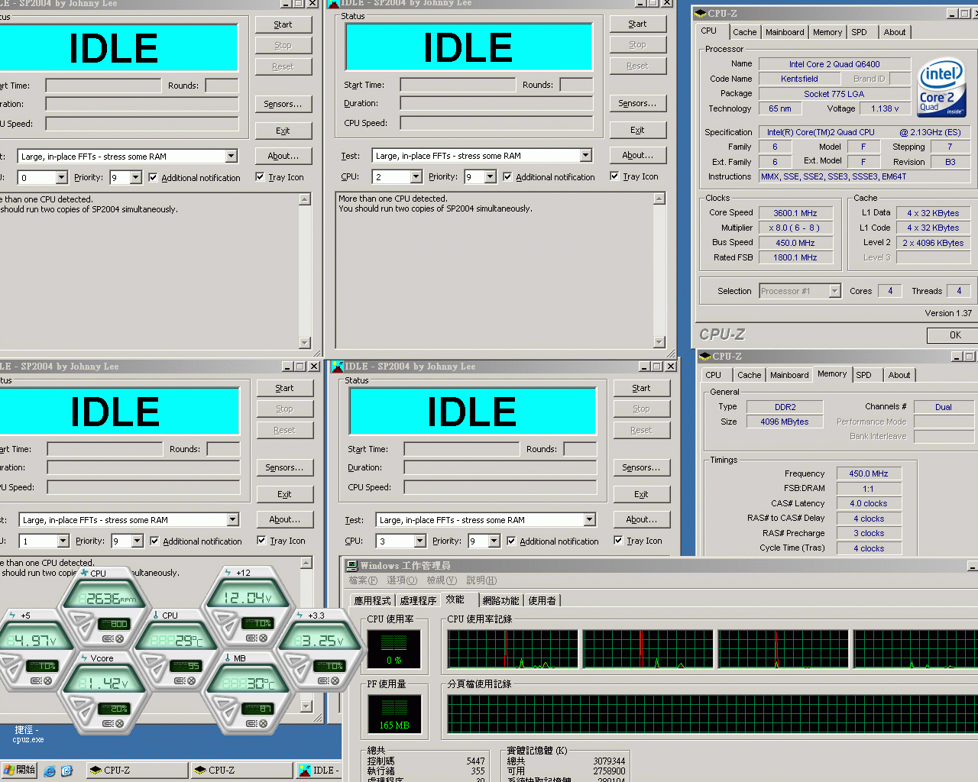Click Exit in the CPU 3 window

point(641,494)
